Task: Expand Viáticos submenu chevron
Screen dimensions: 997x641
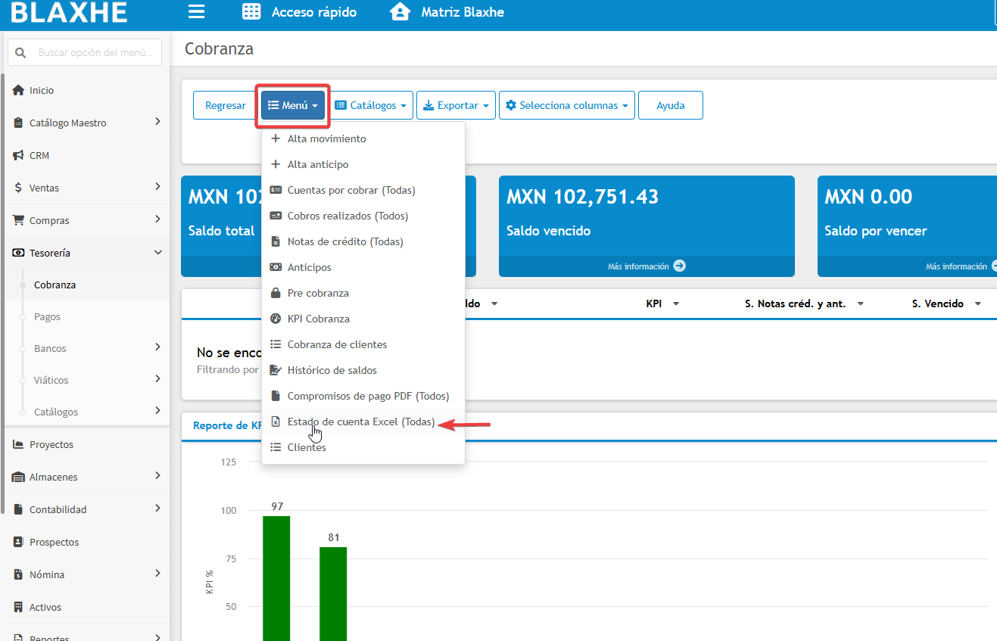Action: click(x=157, y=379)
